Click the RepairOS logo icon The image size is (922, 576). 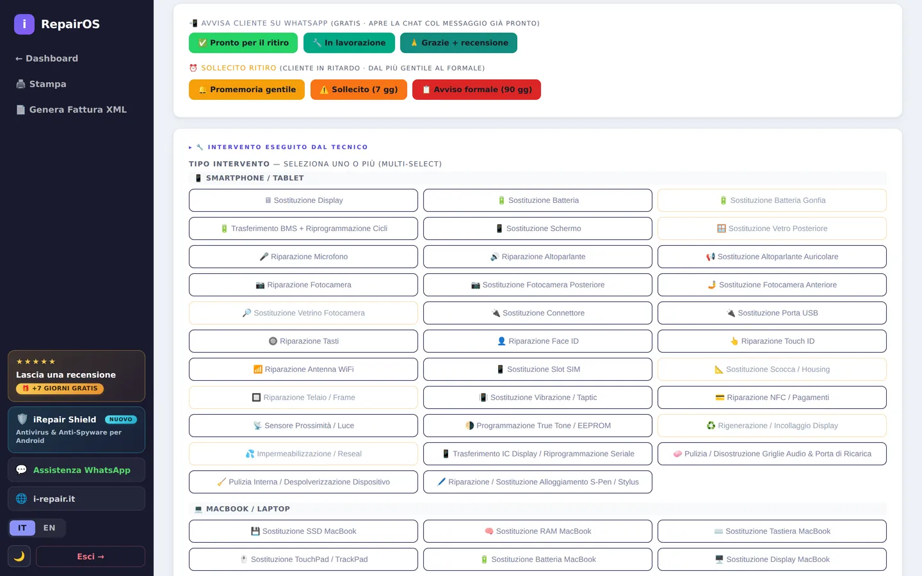(24, 24)
